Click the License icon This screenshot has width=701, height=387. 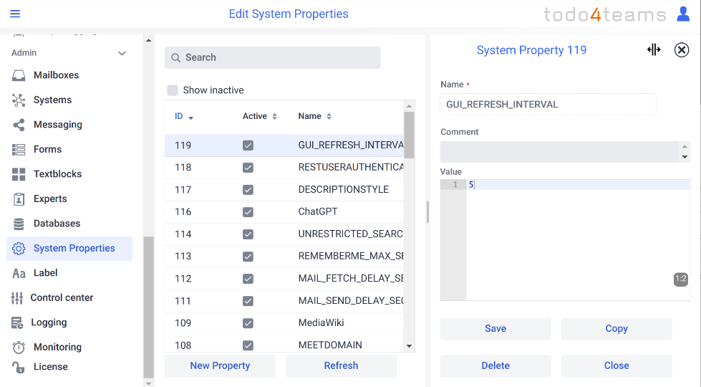18,368
